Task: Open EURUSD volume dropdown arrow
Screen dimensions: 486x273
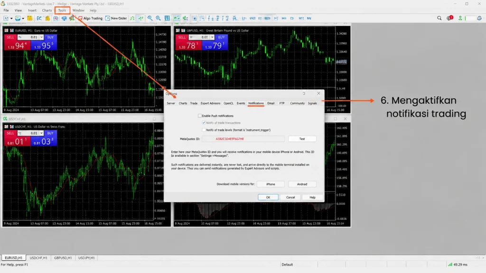Action: coord(41,37)
